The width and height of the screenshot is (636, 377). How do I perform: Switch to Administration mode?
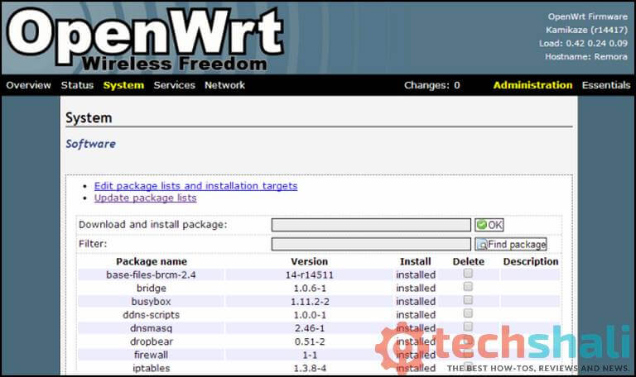[533, 85]
